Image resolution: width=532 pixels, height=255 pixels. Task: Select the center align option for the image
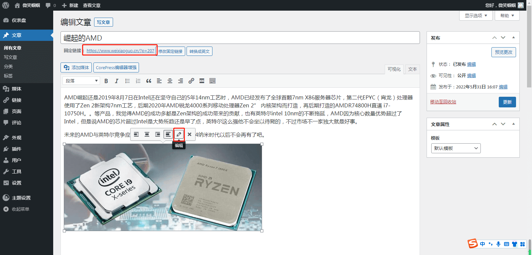pyautogui.click(x=147, y=134)
